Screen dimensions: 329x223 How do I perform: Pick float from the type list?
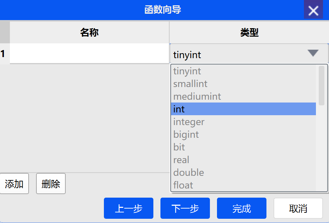(243, 185)
